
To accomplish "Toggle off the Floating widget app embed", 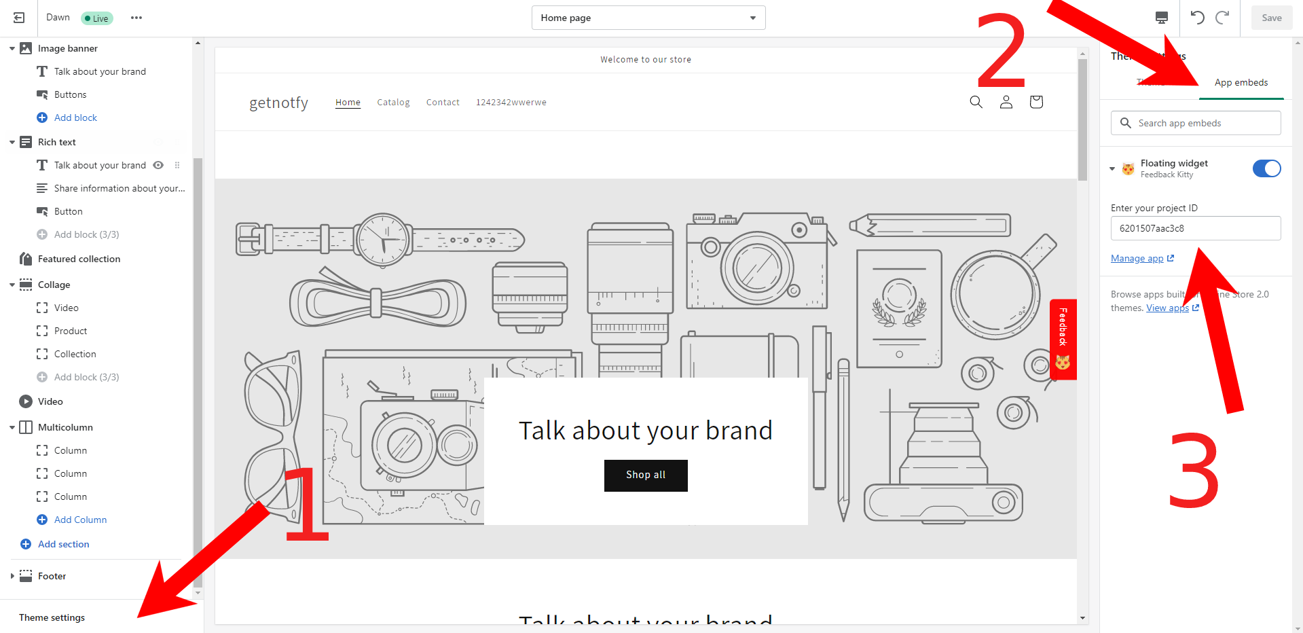I will [1266, 168].
